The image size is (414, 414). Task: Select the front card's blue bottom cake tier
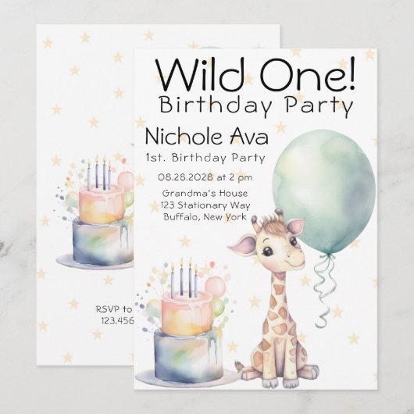click(188, 355)
